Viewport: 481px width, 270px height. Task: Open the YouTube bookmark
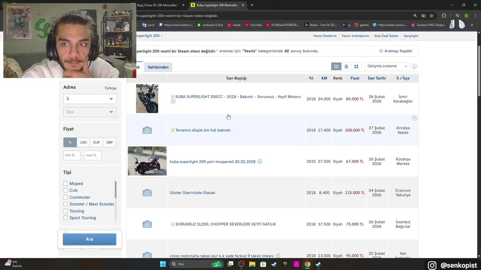[253, 25]
